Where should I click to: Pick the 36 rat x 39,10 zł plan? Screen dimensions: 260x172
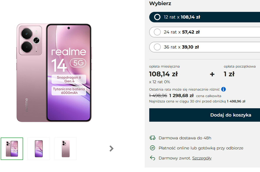point(157,47)
